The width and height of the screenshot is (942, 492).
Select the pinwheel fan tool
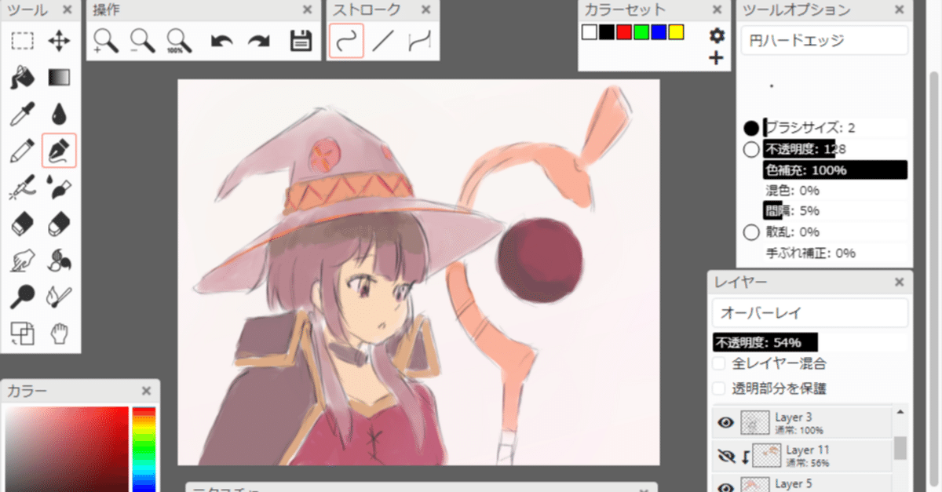tap(59, 260)
